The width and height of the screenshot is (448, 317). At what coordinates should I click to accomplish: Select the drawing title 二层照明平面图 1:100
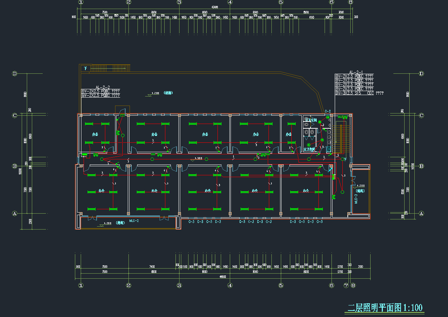[x=385, y=308]
